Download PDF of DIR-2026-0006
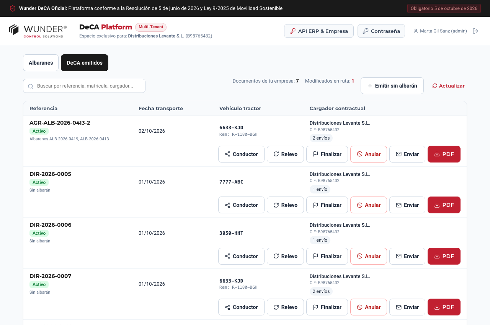The image size is (490, 325). pos(444,256)
